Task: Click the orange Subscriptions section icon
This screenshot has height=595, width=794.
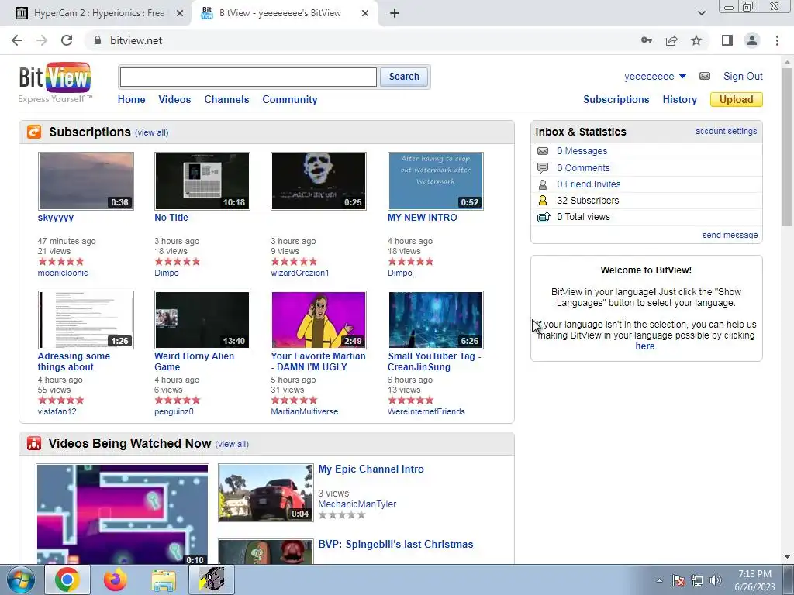Action: (34, 132)
